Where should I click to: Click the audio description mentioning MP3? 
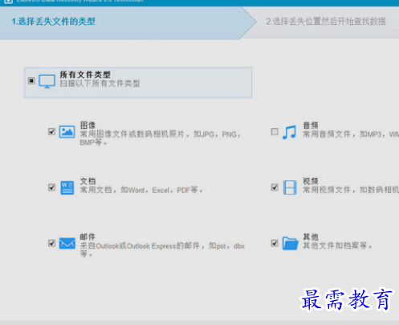click(x=351, y=134)
